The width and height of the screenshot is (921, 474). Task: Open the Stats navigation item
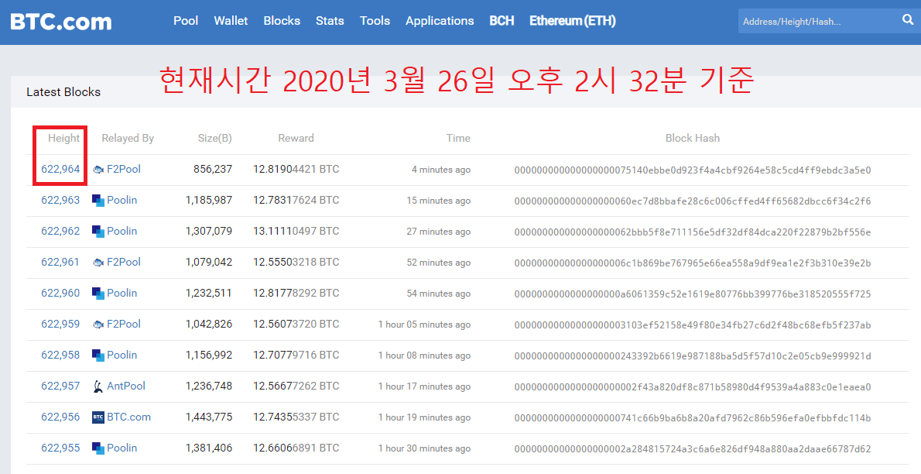pyautogui.click(x=330, y=21)
